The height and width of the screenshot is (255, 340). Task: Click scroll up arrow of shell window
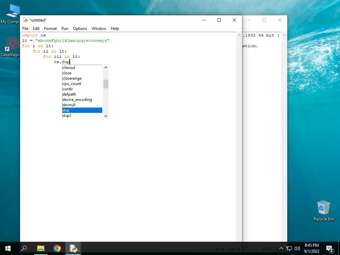pos(284,35)
